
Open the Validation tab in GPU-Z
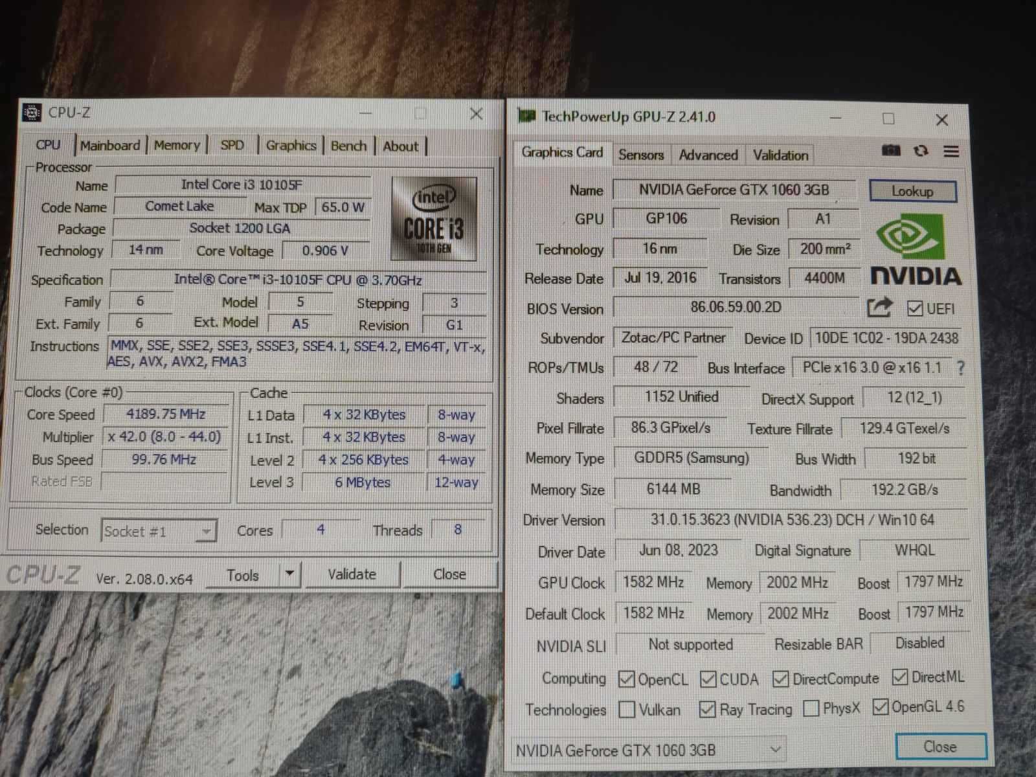point(780,155)
